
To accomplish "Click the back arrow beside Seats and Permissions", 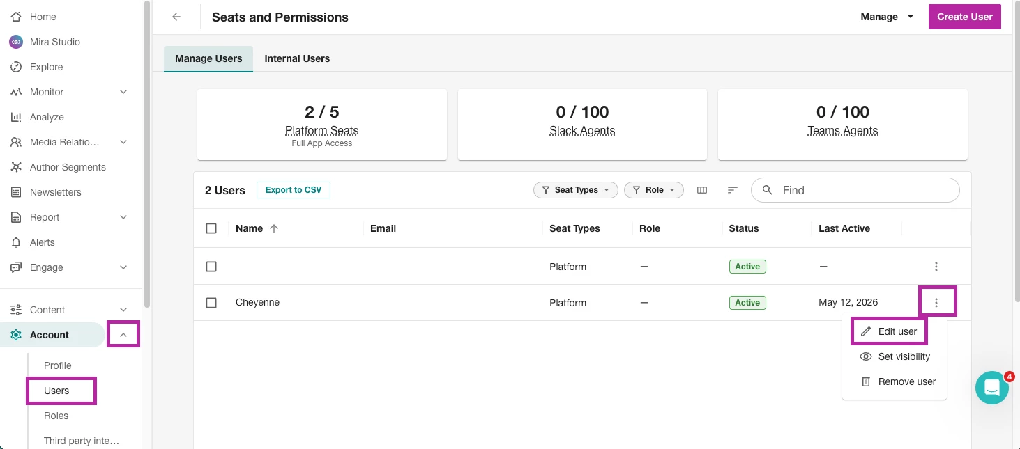I will (x=176, y=17).
